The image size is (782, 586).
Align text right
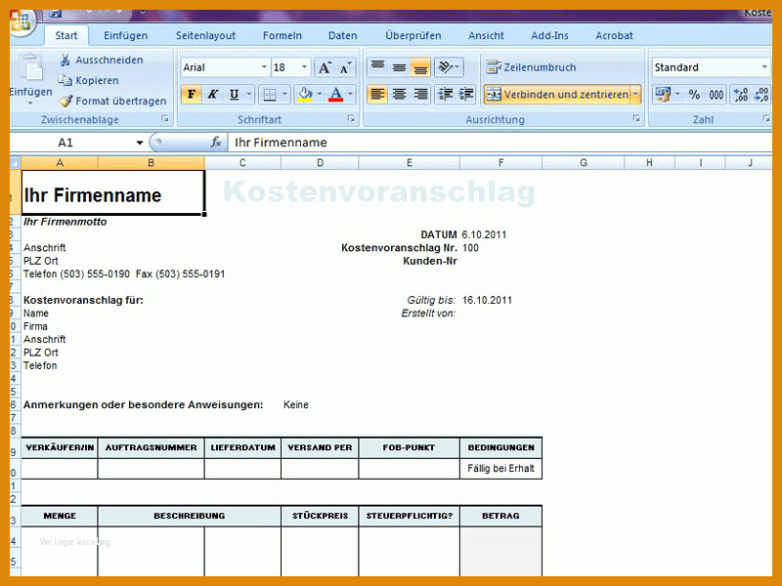[420, 94]
